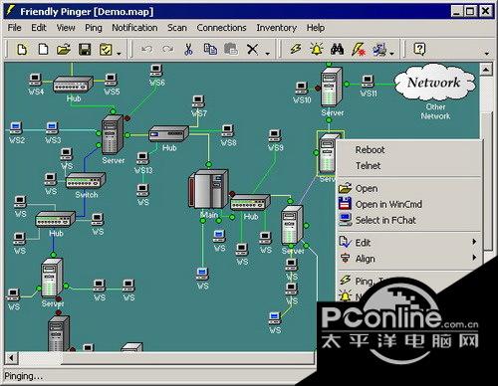Choose Select in FChat context entry
This screenshot has height=386, width=498.
coord(409,220)
